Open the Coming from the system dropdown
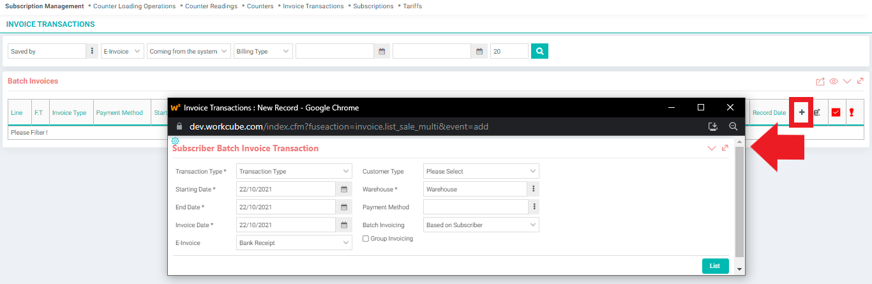The width and height of the screenshot is (872, 284). 188,51
